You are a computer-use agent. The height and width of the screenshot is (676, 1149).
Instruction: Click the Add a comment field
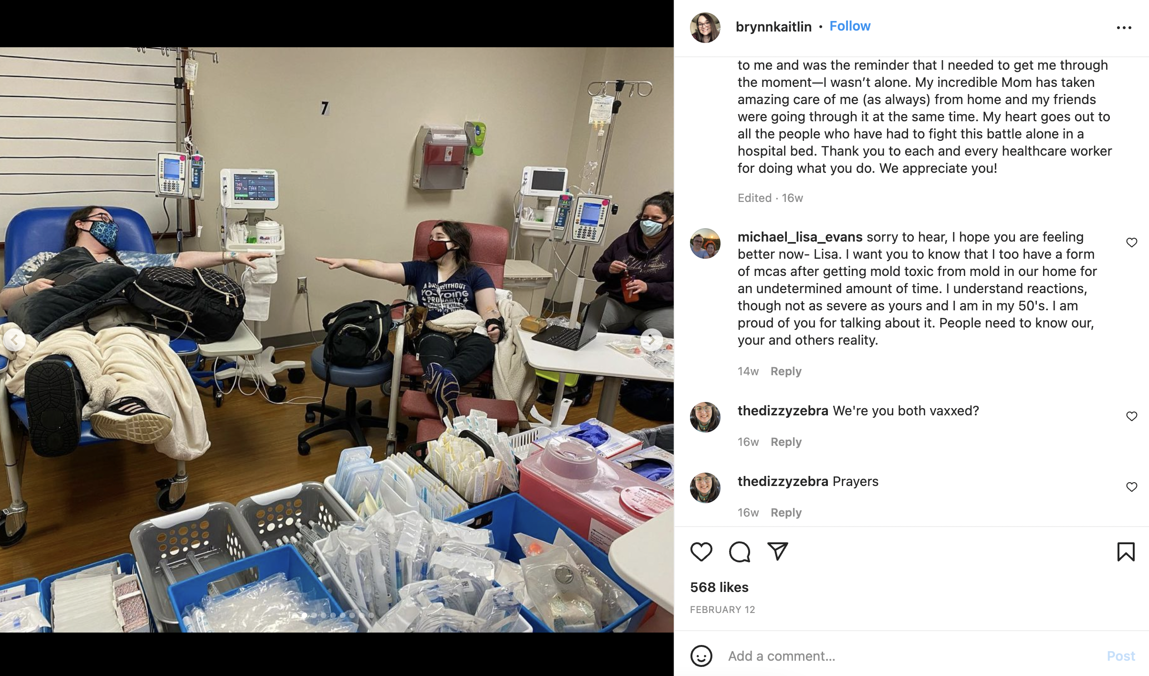[x=911, y=656]
